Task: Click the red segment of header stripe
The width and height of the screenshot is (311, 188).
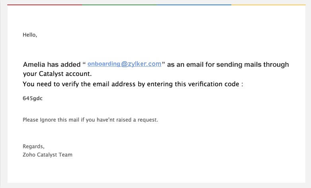Action: [45, 5]
